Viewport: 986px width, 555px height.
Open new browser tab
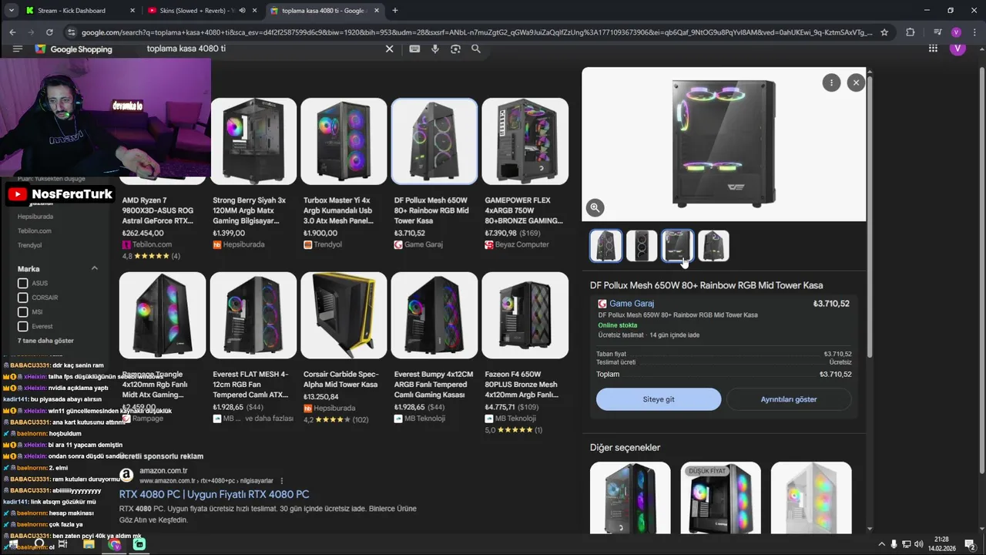[395, 11]
